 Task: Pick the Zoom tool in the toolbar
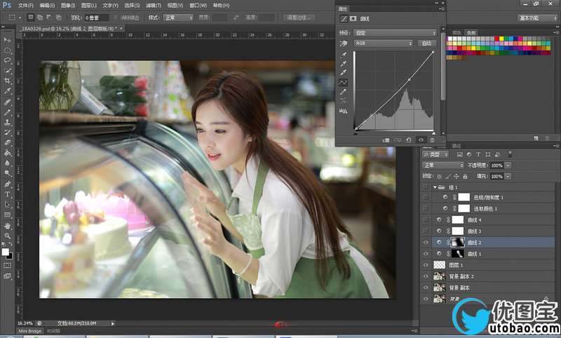tap(8, 236)
